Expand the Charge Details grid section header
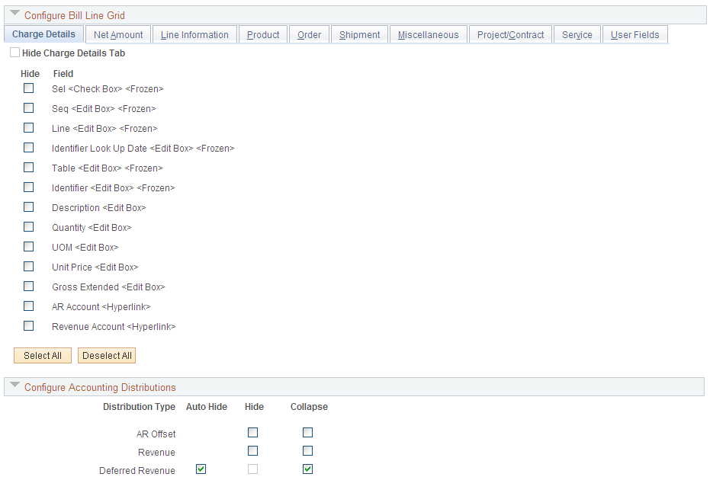 coord(43,34)
